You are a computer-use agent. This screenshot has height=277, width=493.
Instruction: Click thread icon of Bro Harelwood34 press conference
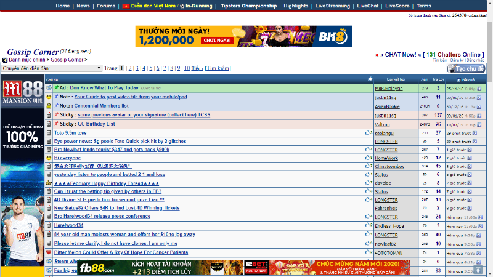coord(49,217)
